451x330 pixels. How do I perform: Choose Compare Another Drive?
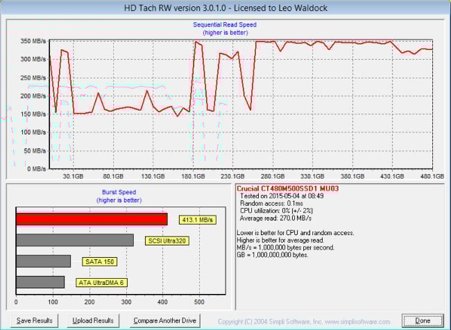click(x=165, y=320)
